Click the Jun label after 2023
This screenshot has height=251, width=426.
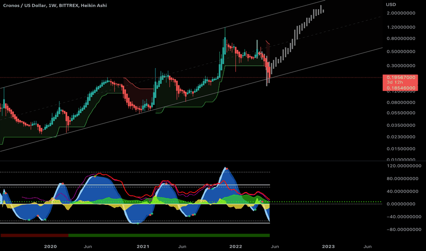[367, 246]
